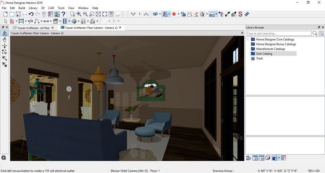Toggle the house-with-checkmark display button
Screen dimensions: 325x173
(212, 14)
